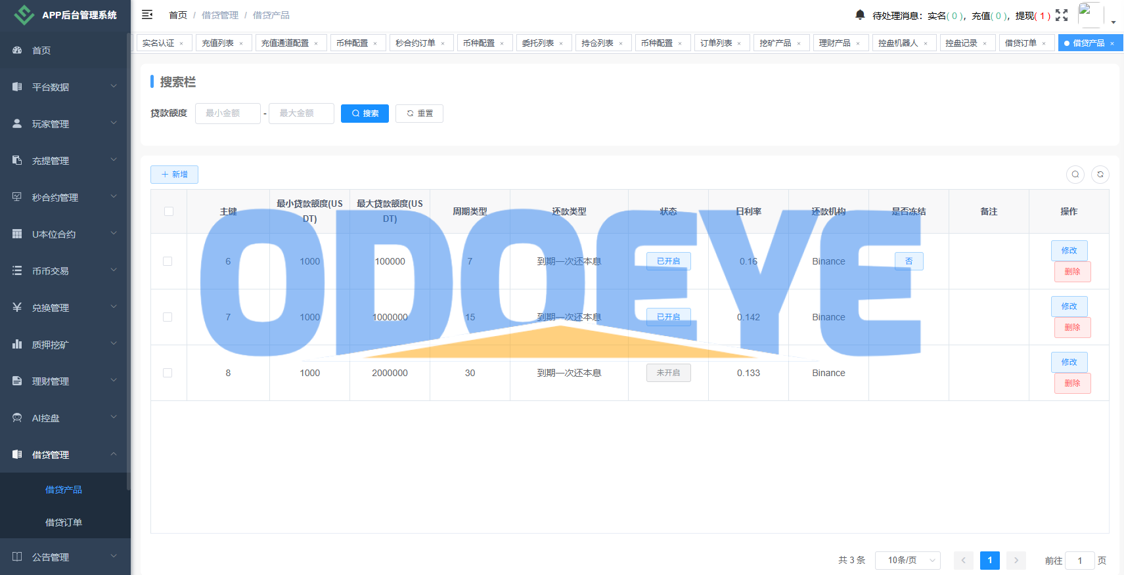This screenshot has width=1124, height=575.
Task: Expand the 平台数据 menu chevron
Action: click(114, 86)
